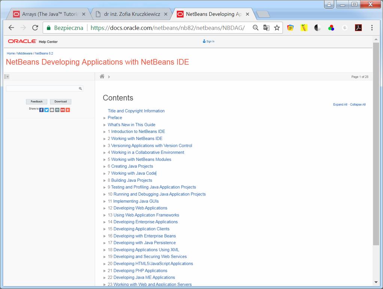
Task: Share via email envelope icon
Action: pos(52,110)
